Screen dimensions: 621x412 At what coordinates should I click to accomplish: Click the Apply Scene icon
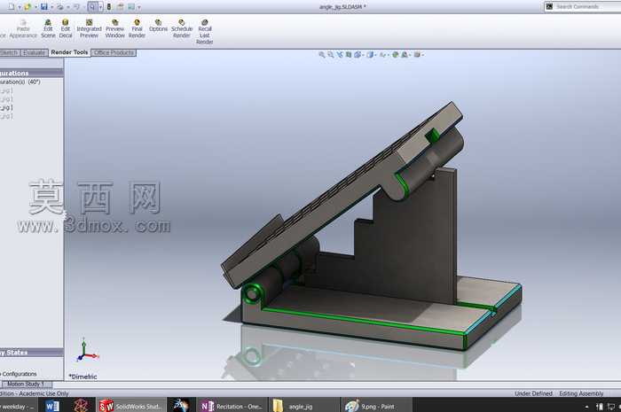pos(405,55)
